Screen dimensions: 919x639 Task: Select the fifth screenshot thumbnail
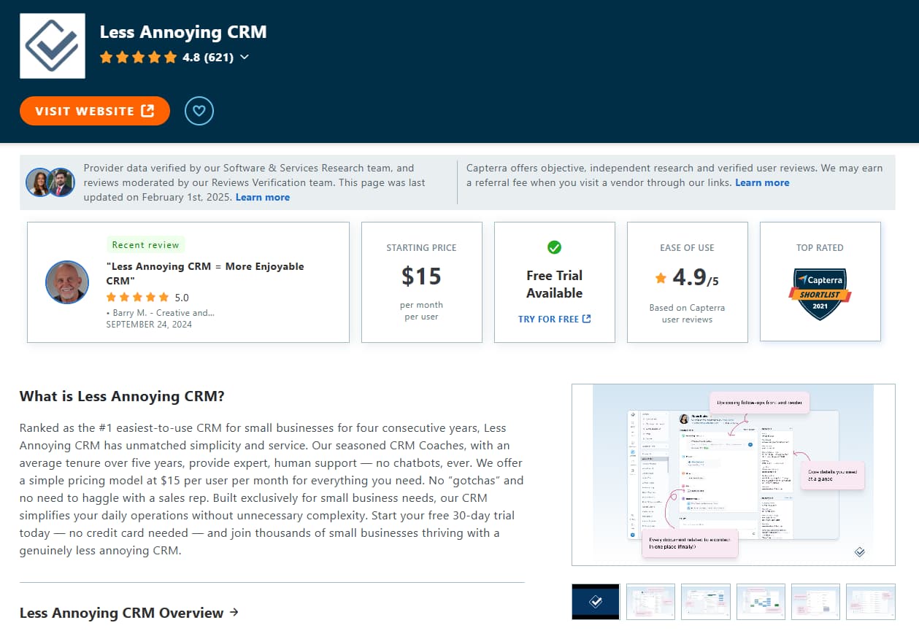pos(816,602)
